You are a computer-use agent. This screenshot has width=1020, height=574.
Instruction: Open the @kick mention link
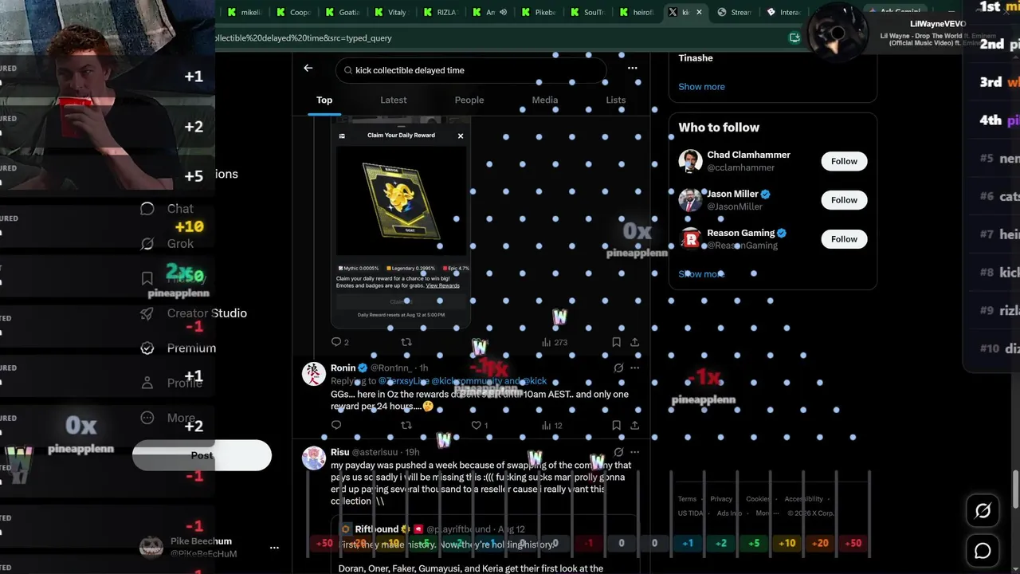(x=535, y=381)
